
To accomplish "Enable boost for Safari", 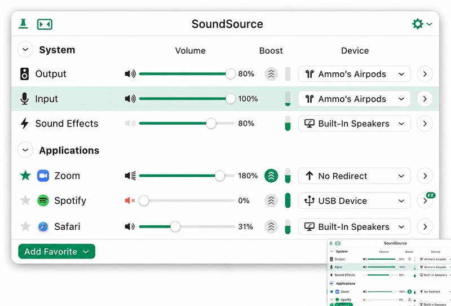I will pos(271,226).
